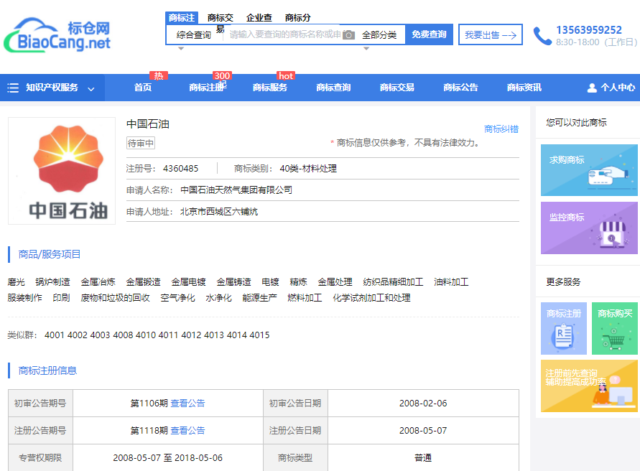The height and width of the screenshot is (471, 640).
Task: Click the goods item 金属冶炼
Action: [x=98, y=282]
